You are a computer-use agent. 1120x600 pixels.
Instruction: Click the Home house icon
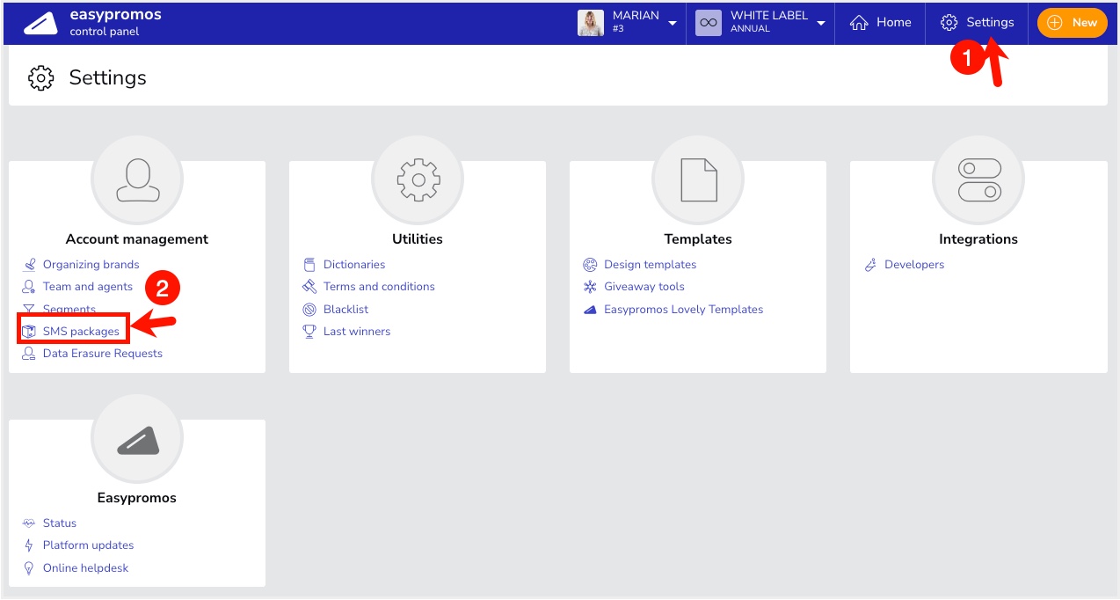[859, 23]
